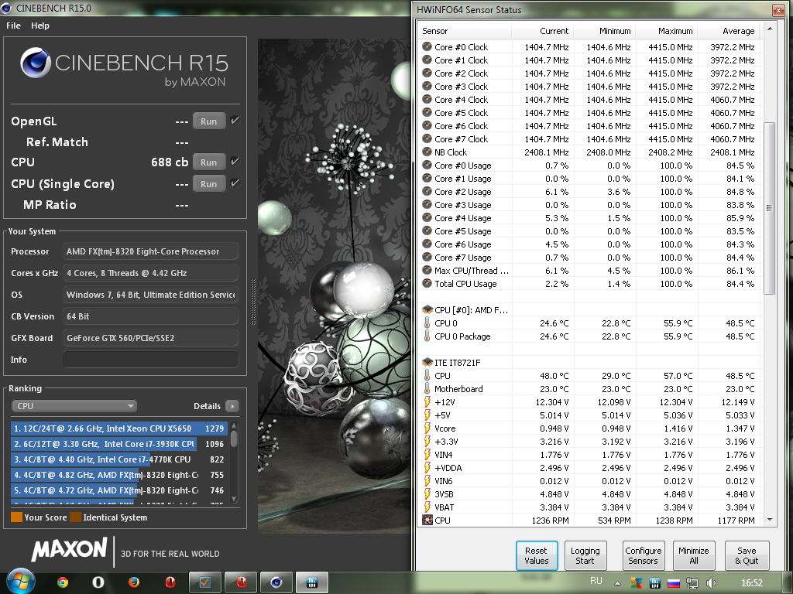The image size is (793, 594).
Task: Click the Minimize All button
Action: pyautogui.click(x=693, y=555)
